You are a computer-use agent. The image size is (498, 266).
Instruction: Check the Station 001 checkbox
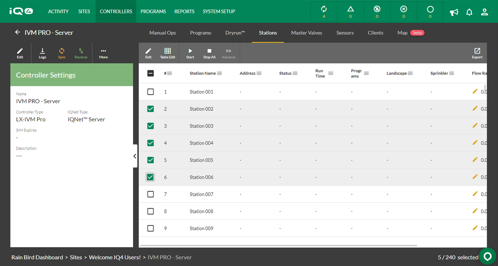point(150,92)
